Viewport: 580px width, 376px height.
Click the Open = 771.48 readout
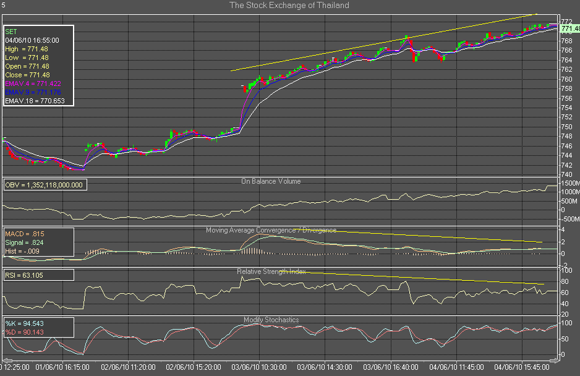(x=27, y=66)
